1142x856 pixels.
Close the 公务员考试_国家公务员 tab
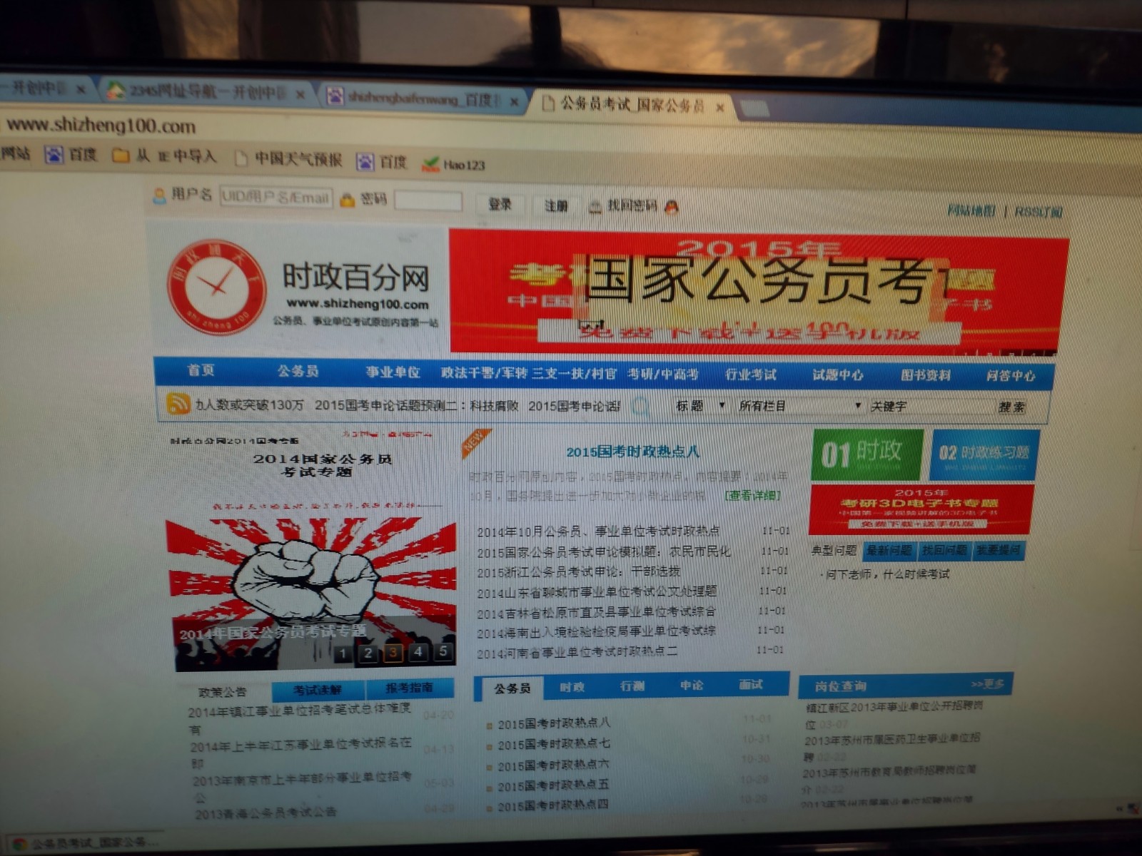[720, 108]
